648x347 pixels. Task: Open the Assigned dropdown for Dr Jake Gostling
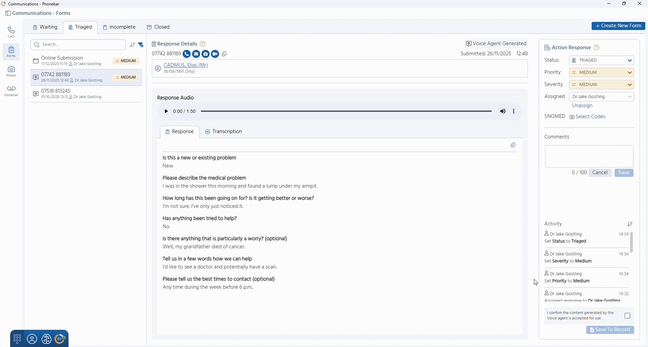coord(601,97)
